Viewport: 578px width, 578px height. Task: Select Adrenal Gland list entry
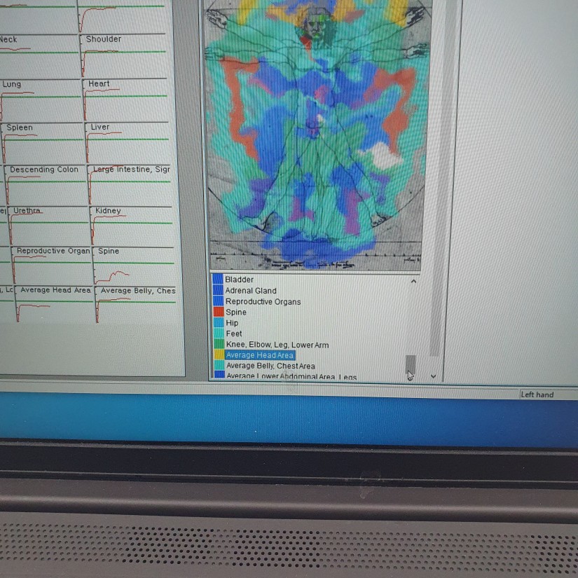251,291
